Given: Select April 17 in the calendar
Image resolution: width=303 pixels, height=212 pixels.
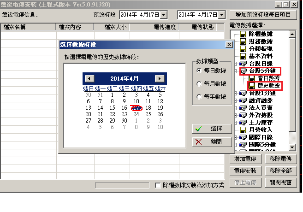Looking at the screenshot, I should (x=137, y=108).
